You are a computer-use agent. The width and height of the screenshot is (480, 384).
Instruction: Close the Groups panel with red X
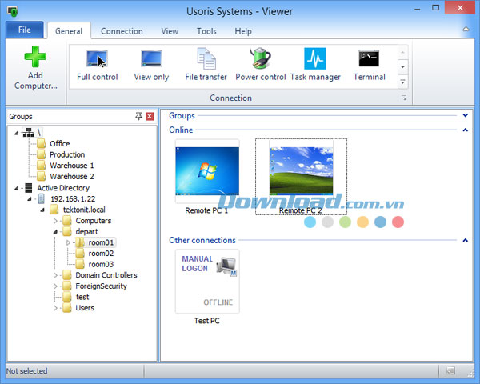(x=150, y=116)
